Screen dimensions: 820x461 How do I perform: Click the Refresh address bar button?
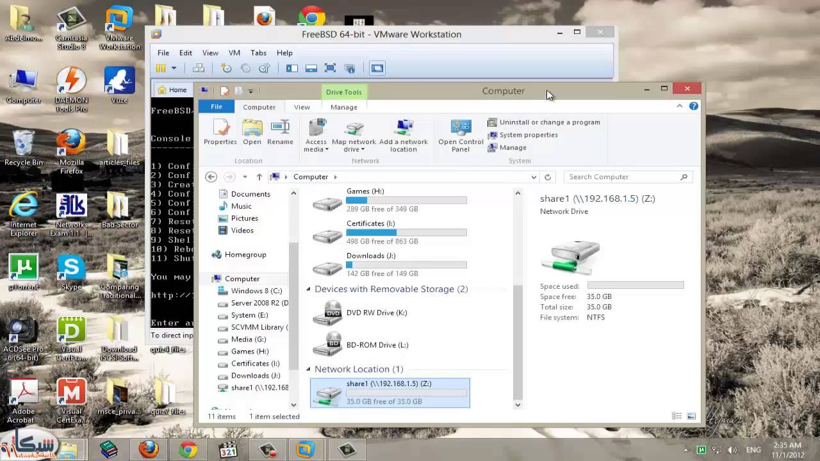click(x=548, y=177)
